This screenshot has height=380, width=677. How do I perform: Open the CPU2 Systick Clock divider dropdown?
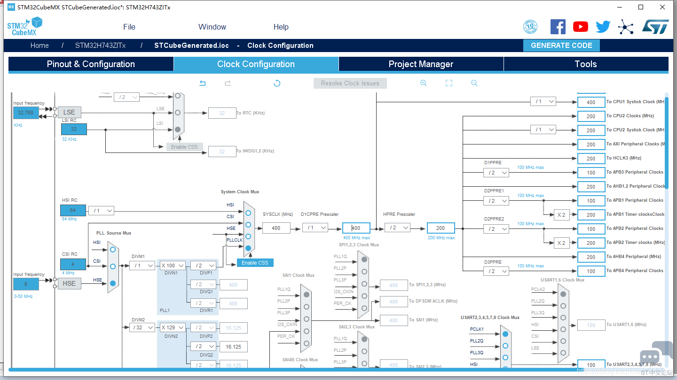point(543,129)
